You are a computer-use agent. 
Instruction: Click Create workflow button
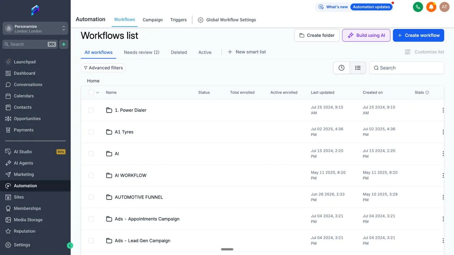point(419,35)
